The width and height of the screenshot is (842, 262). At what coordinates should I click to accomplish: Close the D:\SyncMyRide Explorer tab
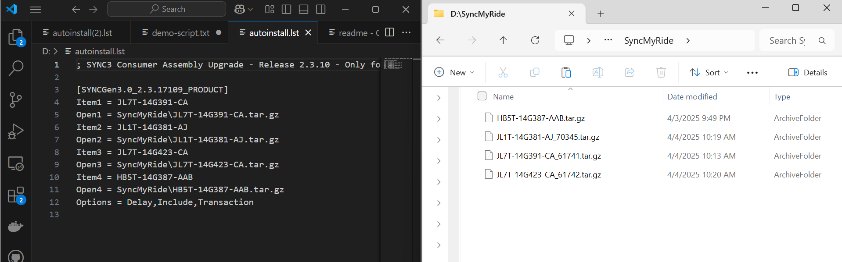pyautogui.click(x=572, y=14)
